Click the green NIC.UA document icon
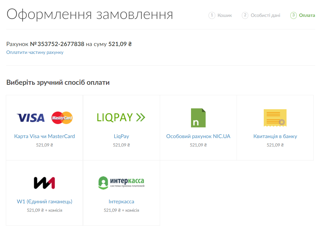 [x=198, y=118]
